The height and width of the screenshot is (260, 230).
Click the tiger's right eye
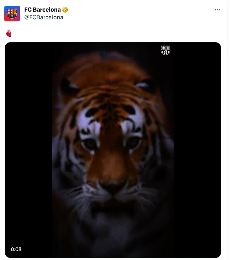click(132, 142)
